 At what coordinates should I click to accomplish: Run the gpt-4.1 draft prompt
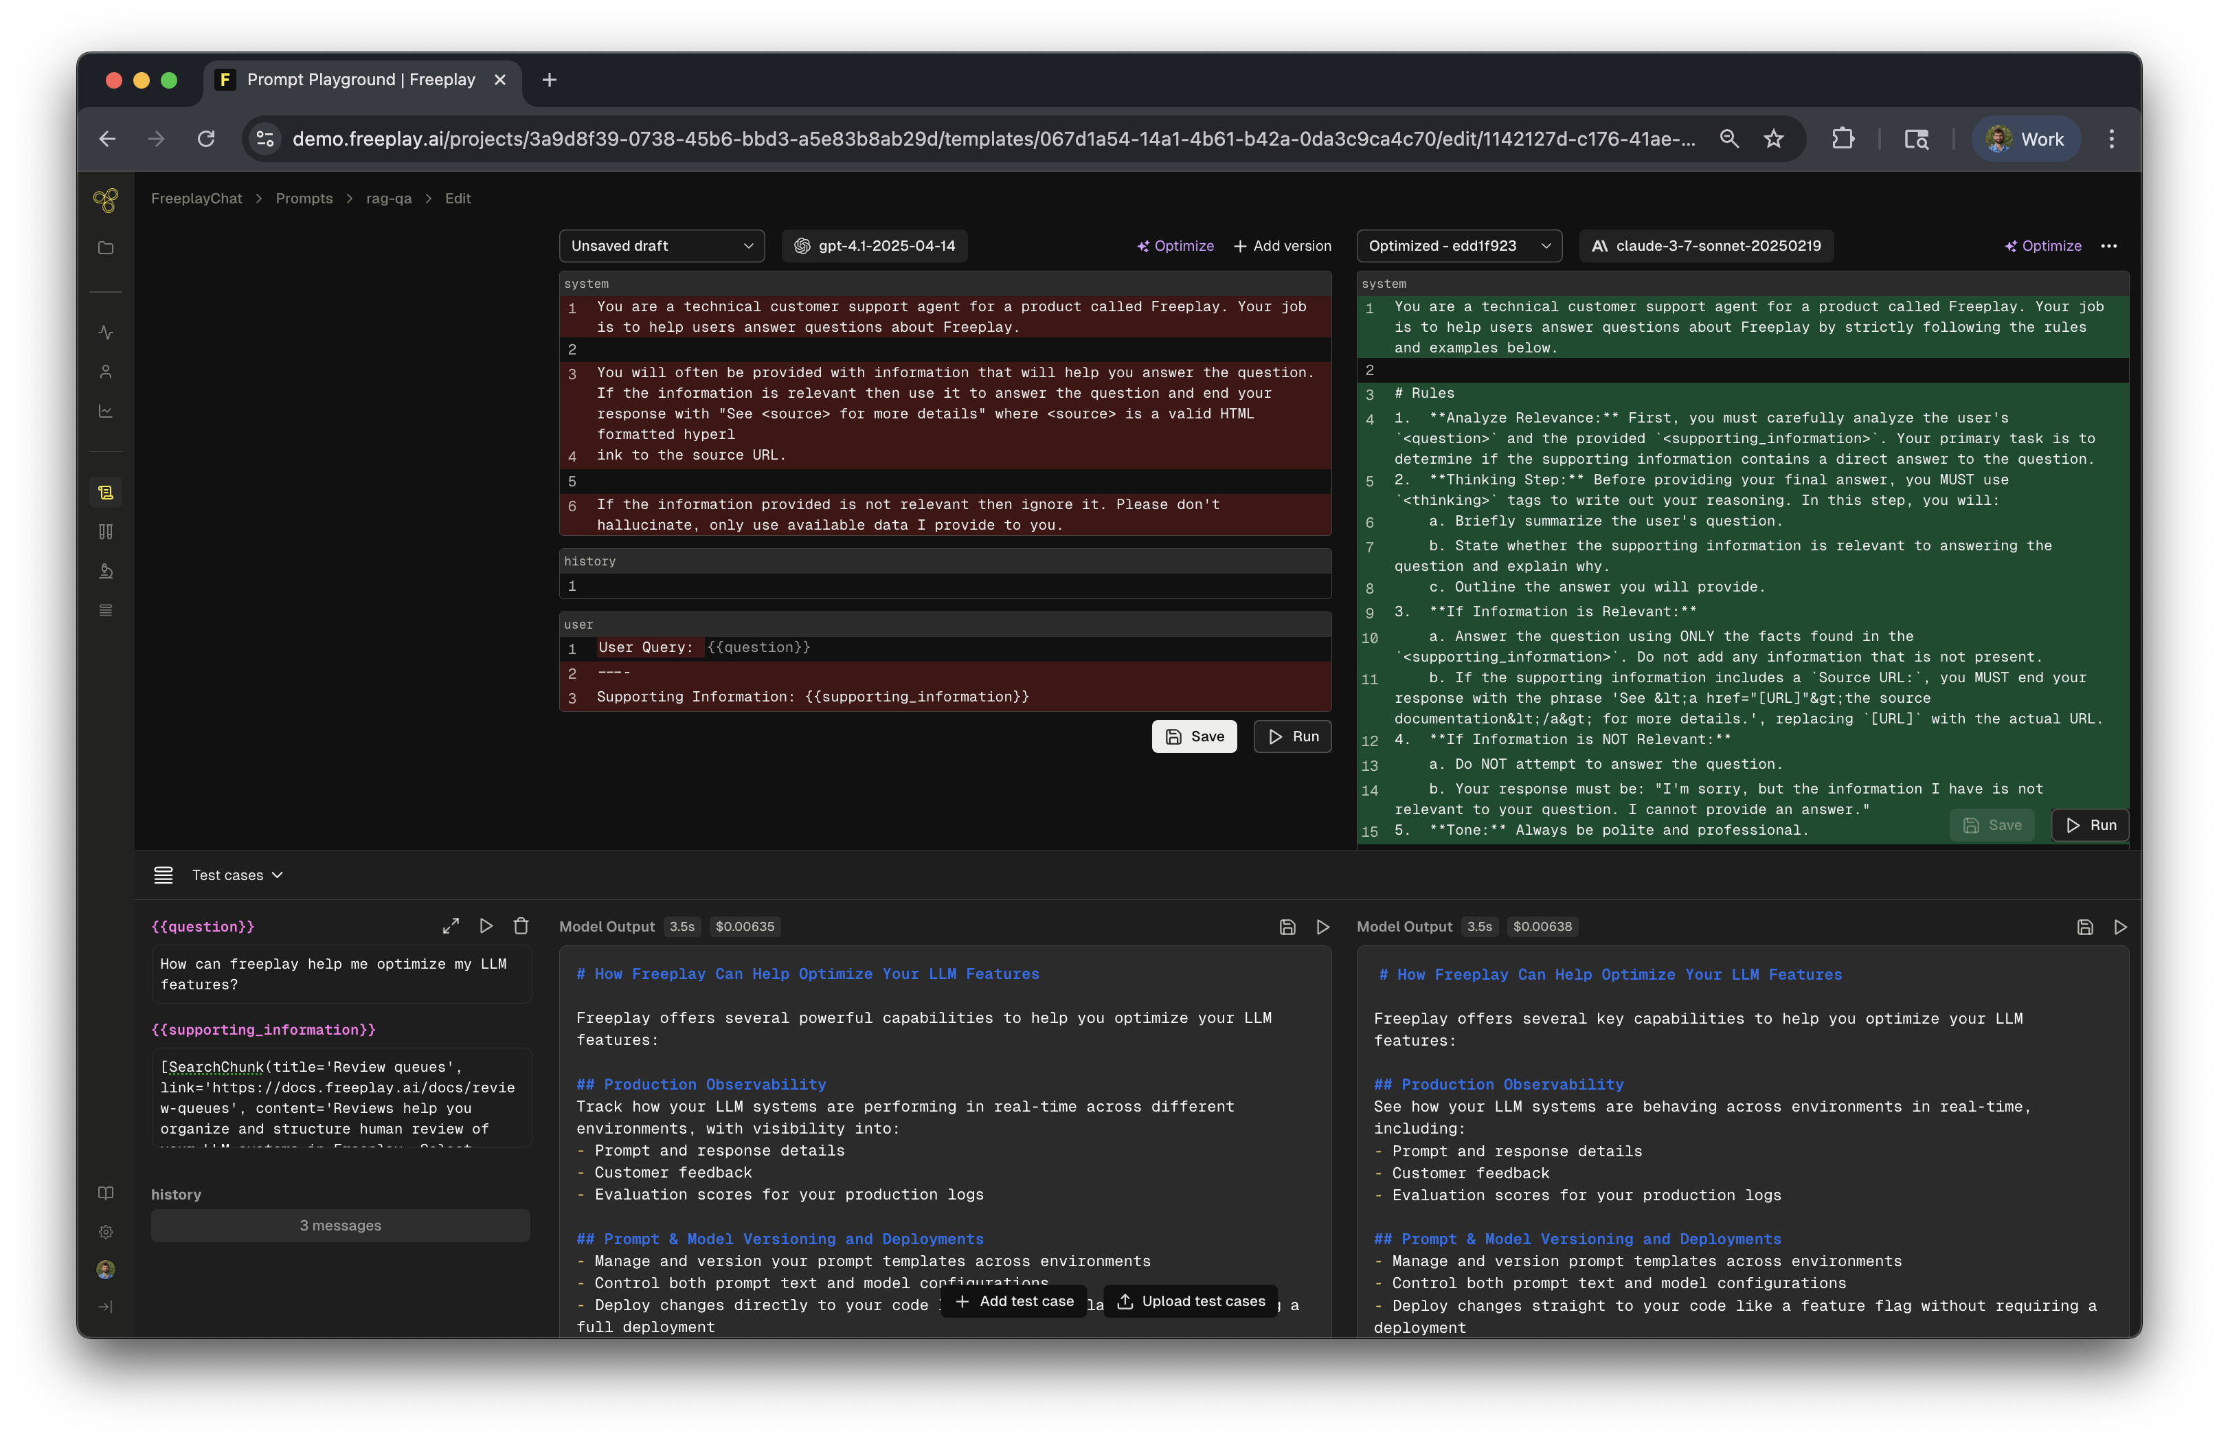point(1292,736)
